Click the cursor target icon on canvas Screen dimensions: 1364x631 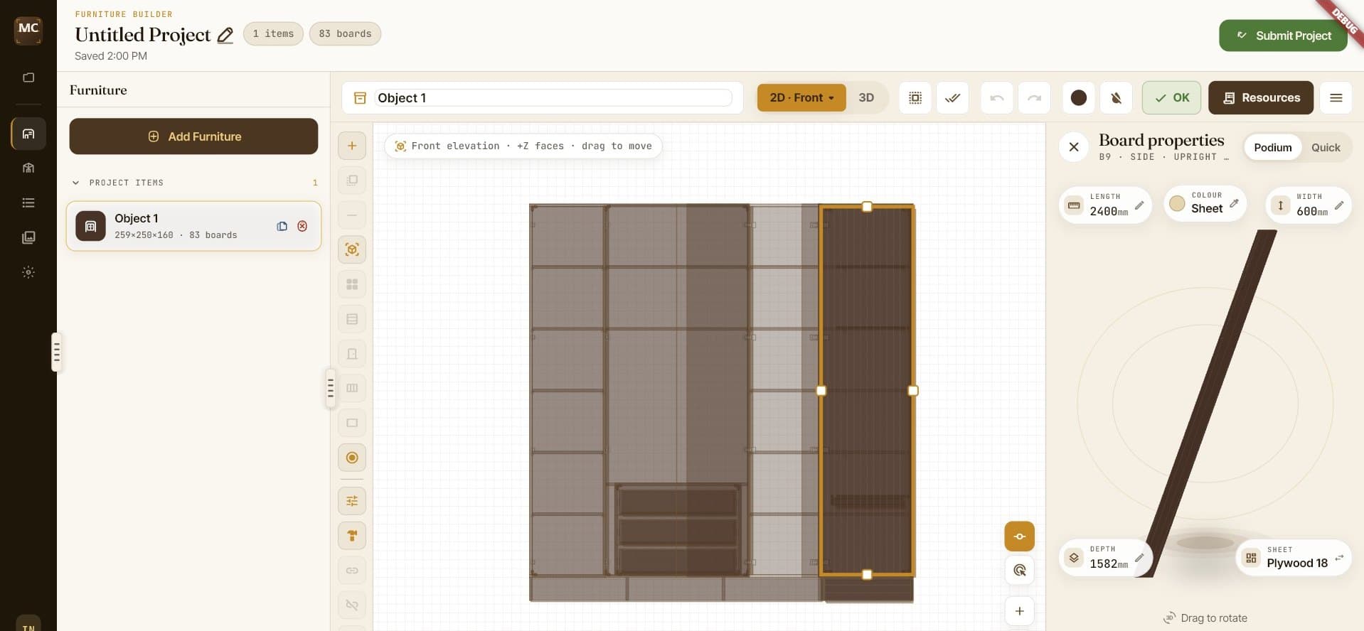tap(1019, 570)
